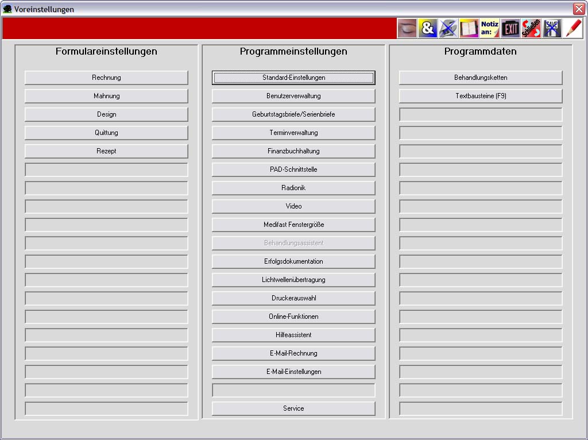Click the EXIT sign toolbar icon
This screenshot has height=440, width=588.
coord(510,28)
